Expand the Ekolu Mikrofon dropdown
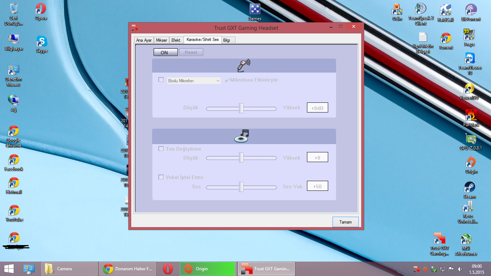491x276 pixels. pos(194,81)
